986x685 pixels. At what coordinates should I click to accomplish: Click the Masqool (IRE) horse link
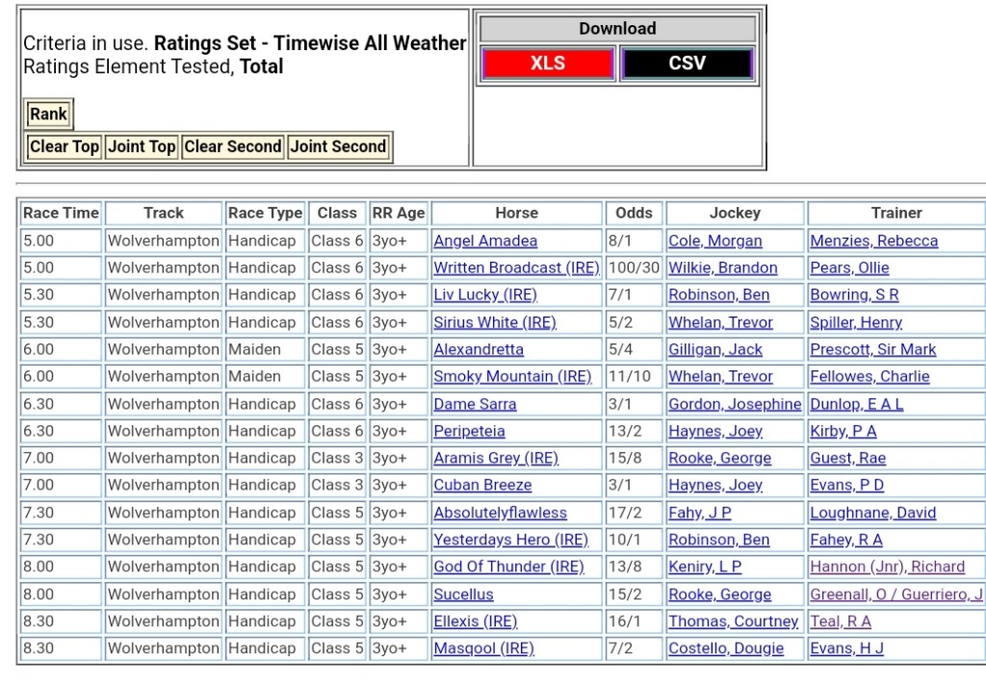(483, 648)
